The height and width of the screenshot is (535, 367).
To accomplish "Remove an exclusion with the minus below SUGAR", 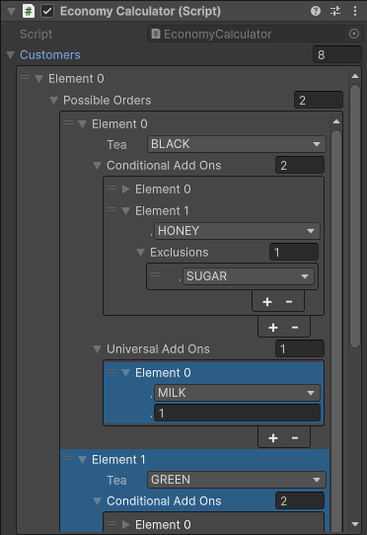I will pyautogui.click(x=289, y=302).
